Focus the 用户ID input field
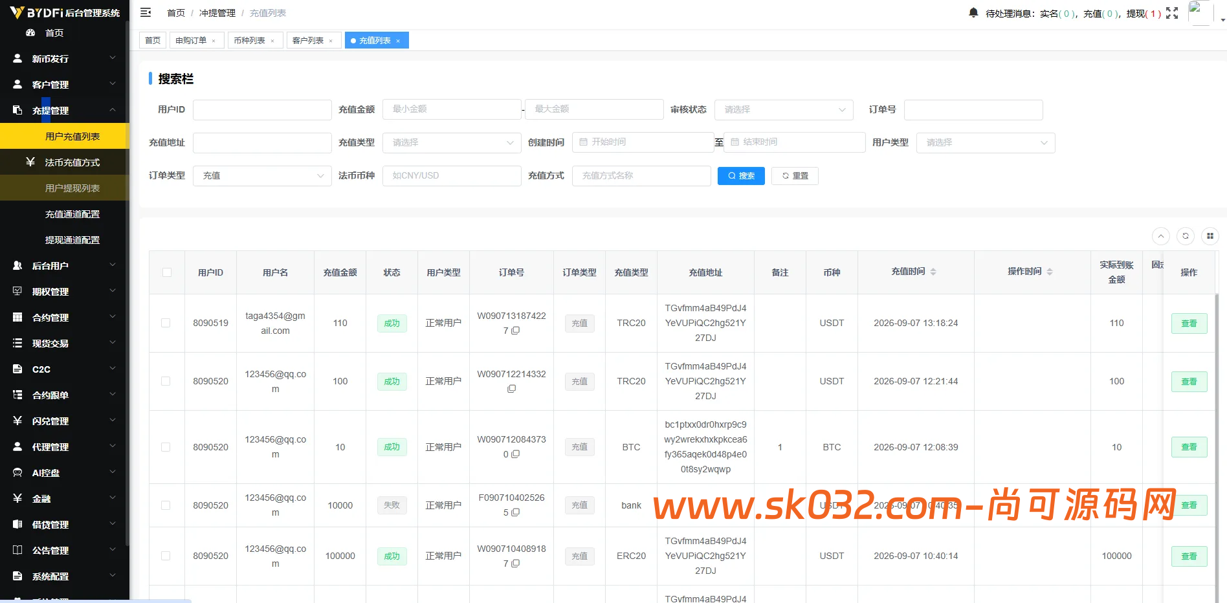This screenshot has width=1227, height=603. (262, 110)
